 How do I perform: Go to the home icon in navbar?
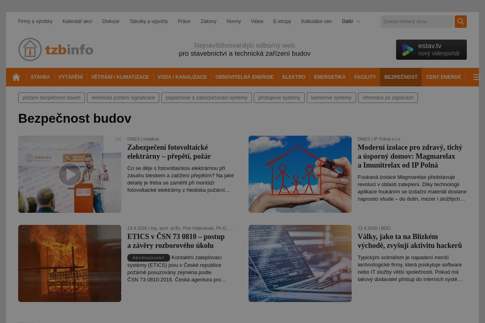[16, 77]
